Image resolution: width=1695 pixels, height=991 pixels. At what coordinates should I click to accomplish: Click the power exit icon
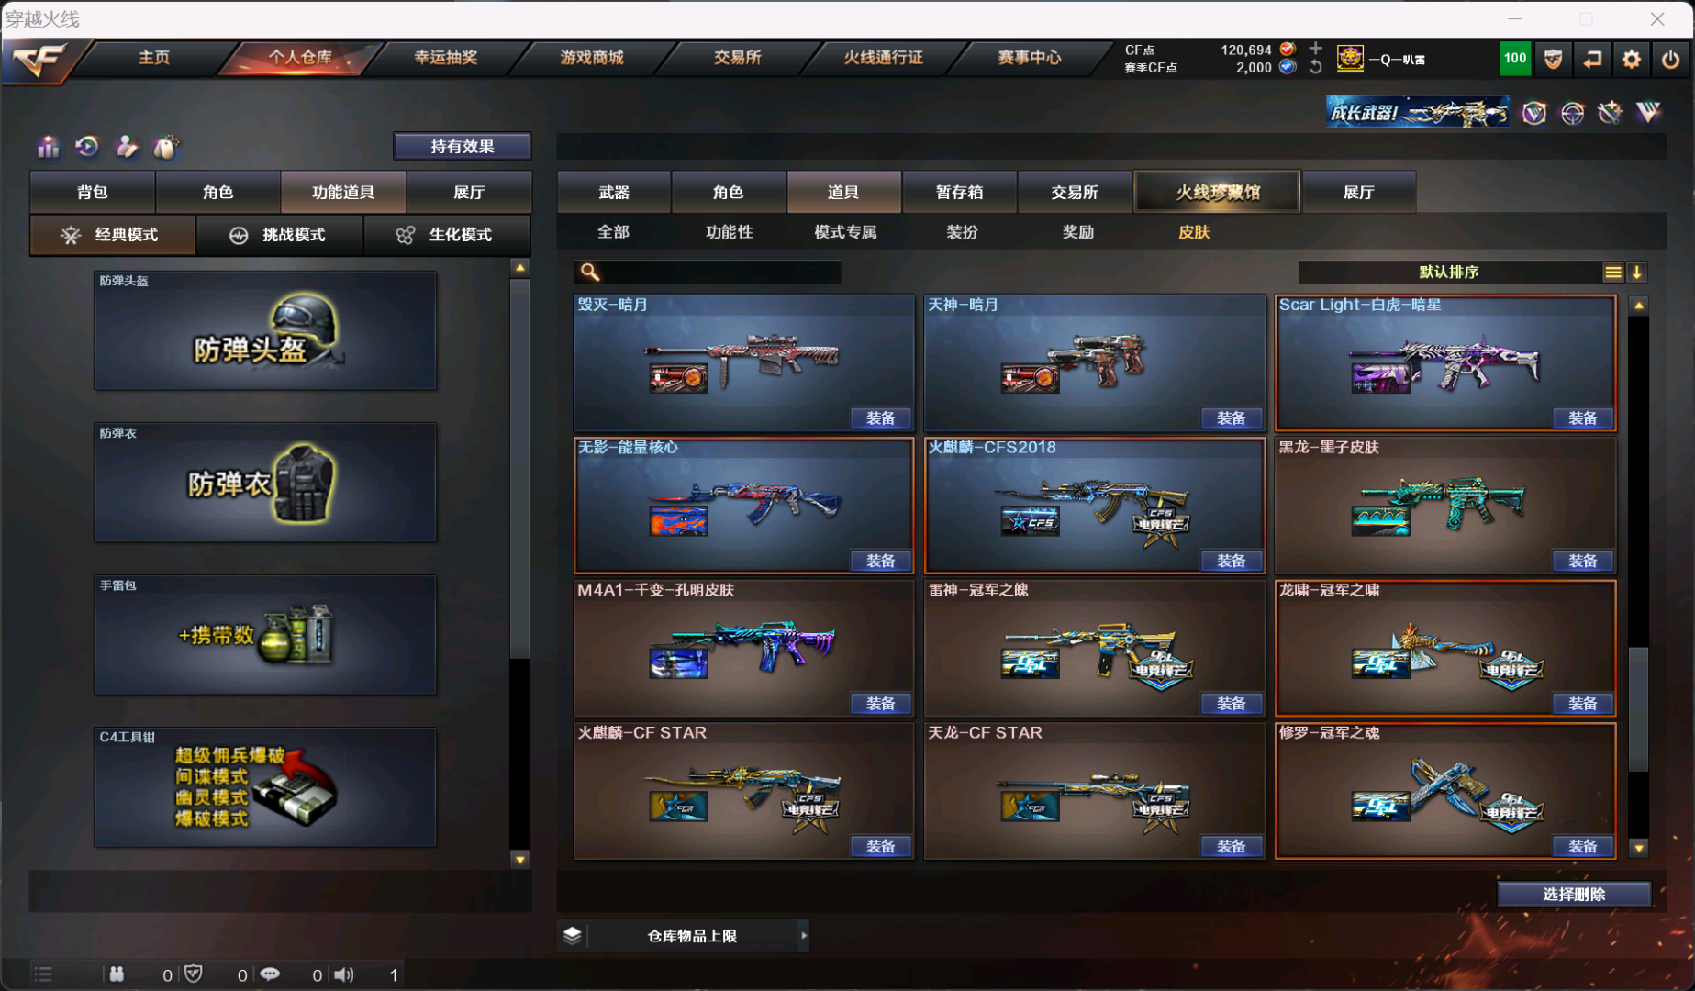click(1670, 60)
